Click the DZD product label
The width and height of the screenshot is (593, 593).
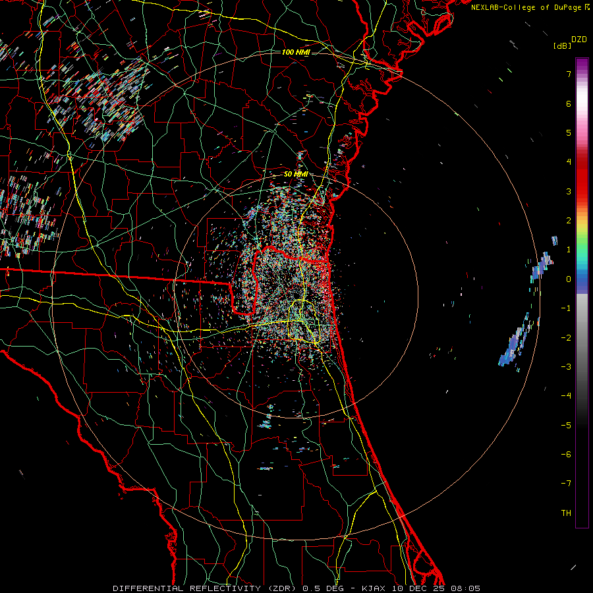coord(579,40)
